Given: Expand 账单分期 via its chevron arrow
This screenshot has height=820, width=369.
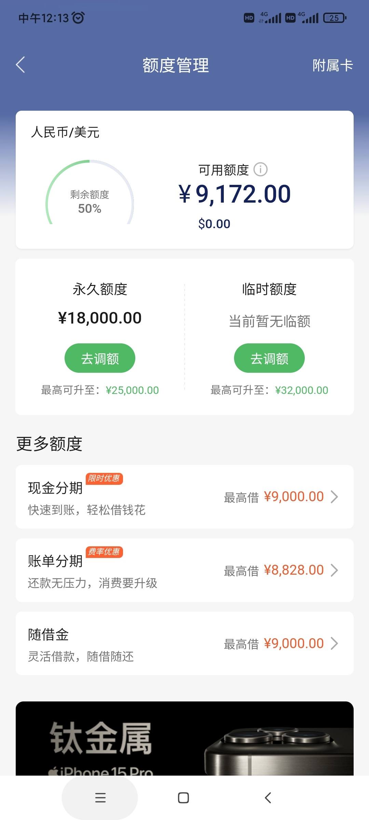Looking at the screenshot, I should tap(334, 570).
